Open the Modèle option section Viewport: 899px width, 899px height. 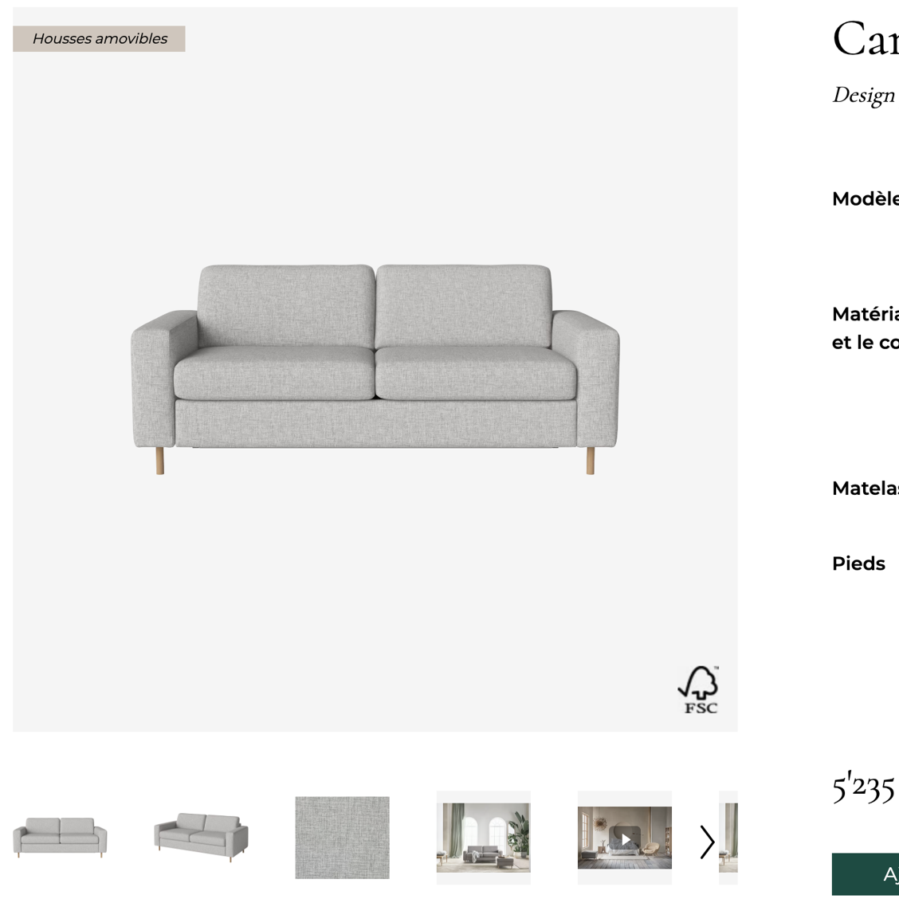[866, 198]
